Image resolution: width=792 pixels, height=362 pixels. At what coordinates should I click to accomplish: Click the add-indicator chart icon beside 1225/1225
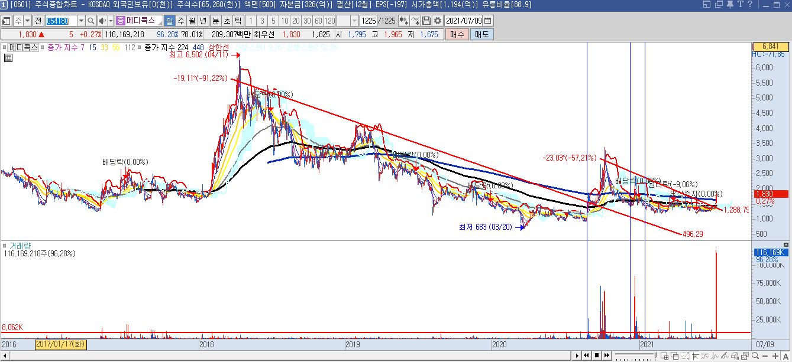coord(404,21)
